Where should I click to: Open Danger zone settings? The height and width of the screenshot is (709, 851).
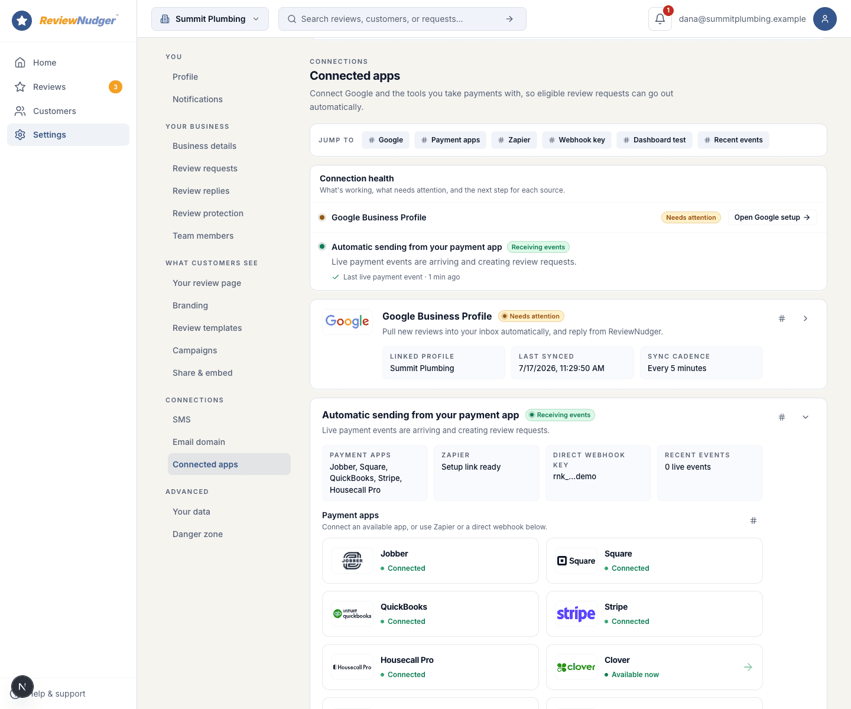[x=229, y=534]
